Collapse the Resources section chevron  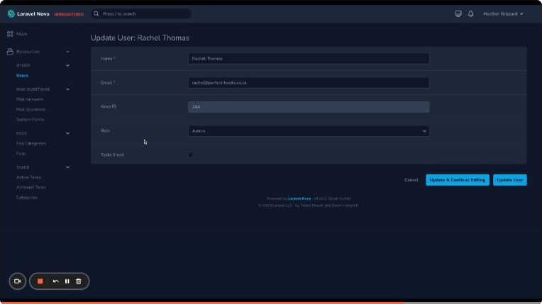tap(68, 52)
